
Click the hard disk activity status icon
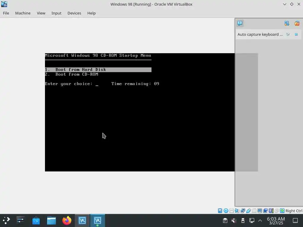click(x=220, y=210)
